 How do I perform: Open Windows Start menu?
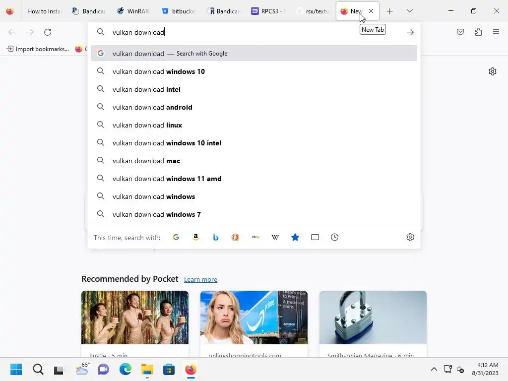(x=16, y=369)
